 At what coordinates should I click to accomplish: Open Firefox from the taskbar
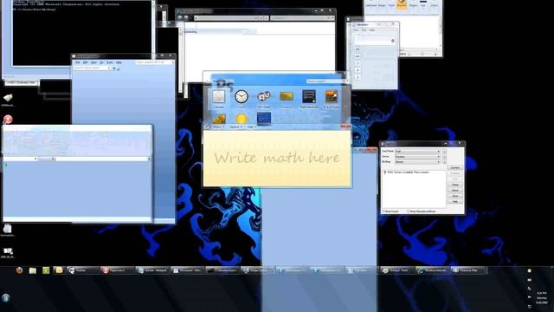tap(19, 270)
